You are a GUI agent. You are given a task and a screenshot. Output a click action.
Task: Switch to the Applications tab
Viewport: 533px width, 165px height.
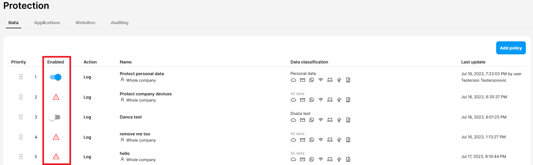pos(47,22)
